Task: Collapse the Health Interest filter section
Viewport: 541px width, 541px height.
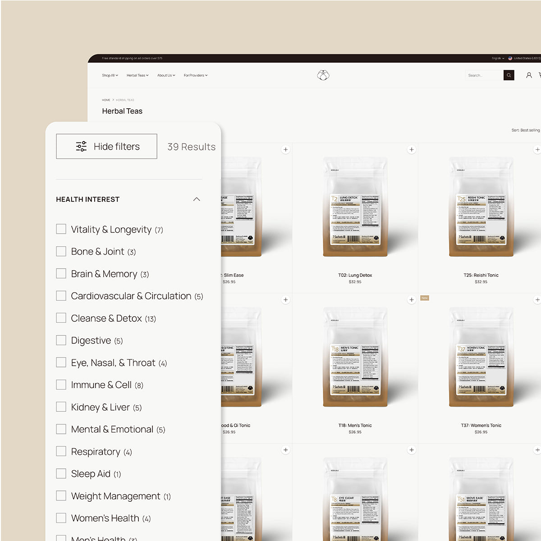Action: click(196, 199)
